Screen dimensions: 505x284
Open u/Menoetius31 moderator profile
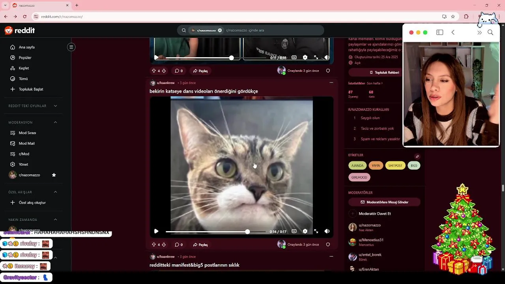(371, 240)
